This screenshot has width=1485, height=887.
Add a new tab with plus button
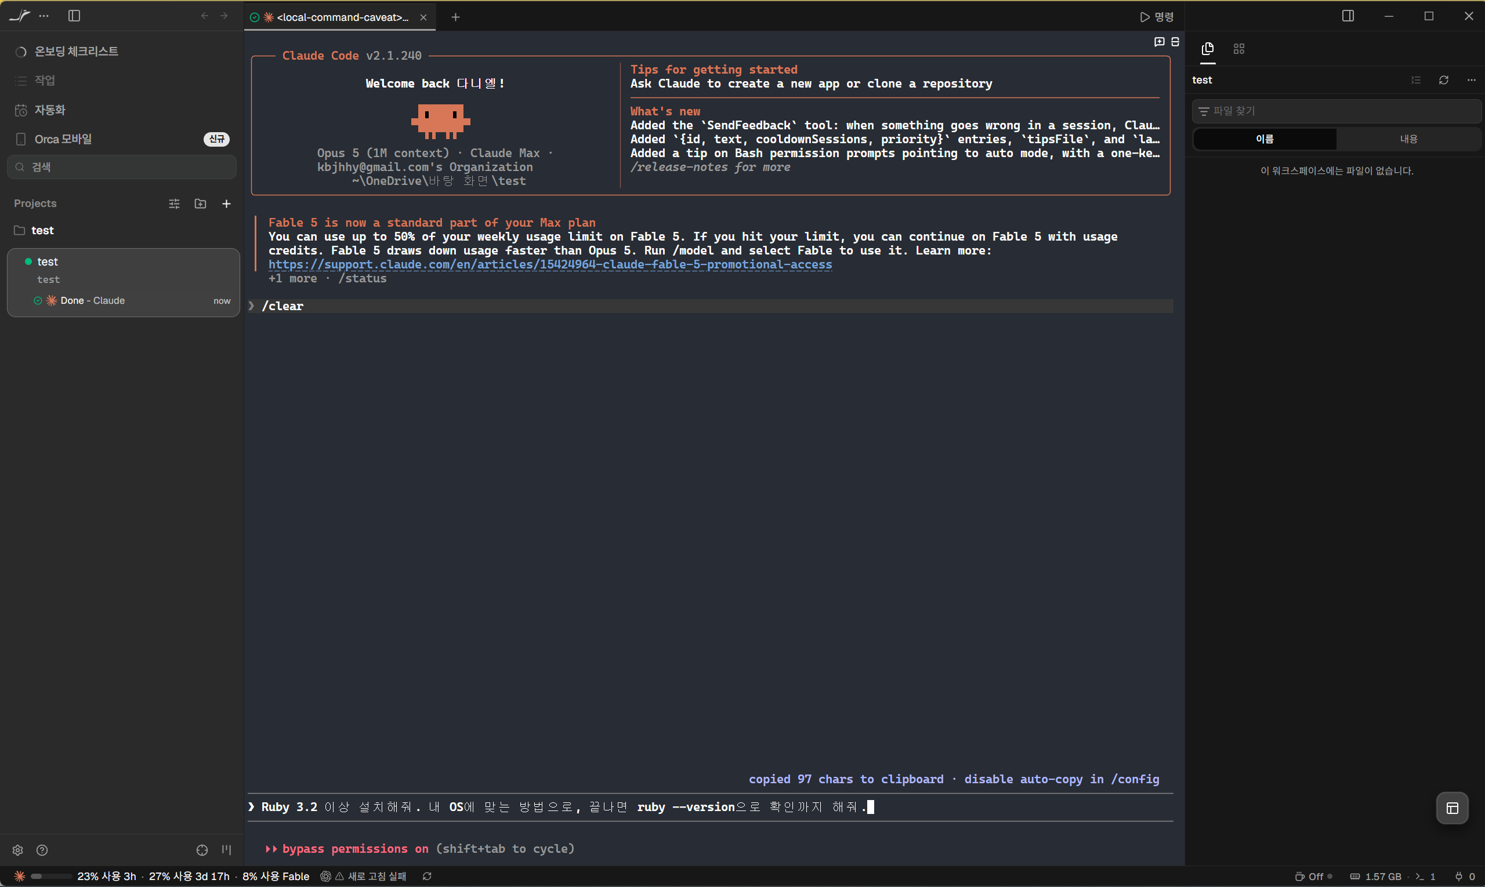click(456, 17)
